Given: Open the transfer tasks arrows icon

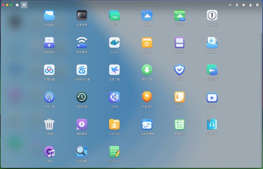Looking at the screenshot, I should pyautogui.click(x=237, y=5).
